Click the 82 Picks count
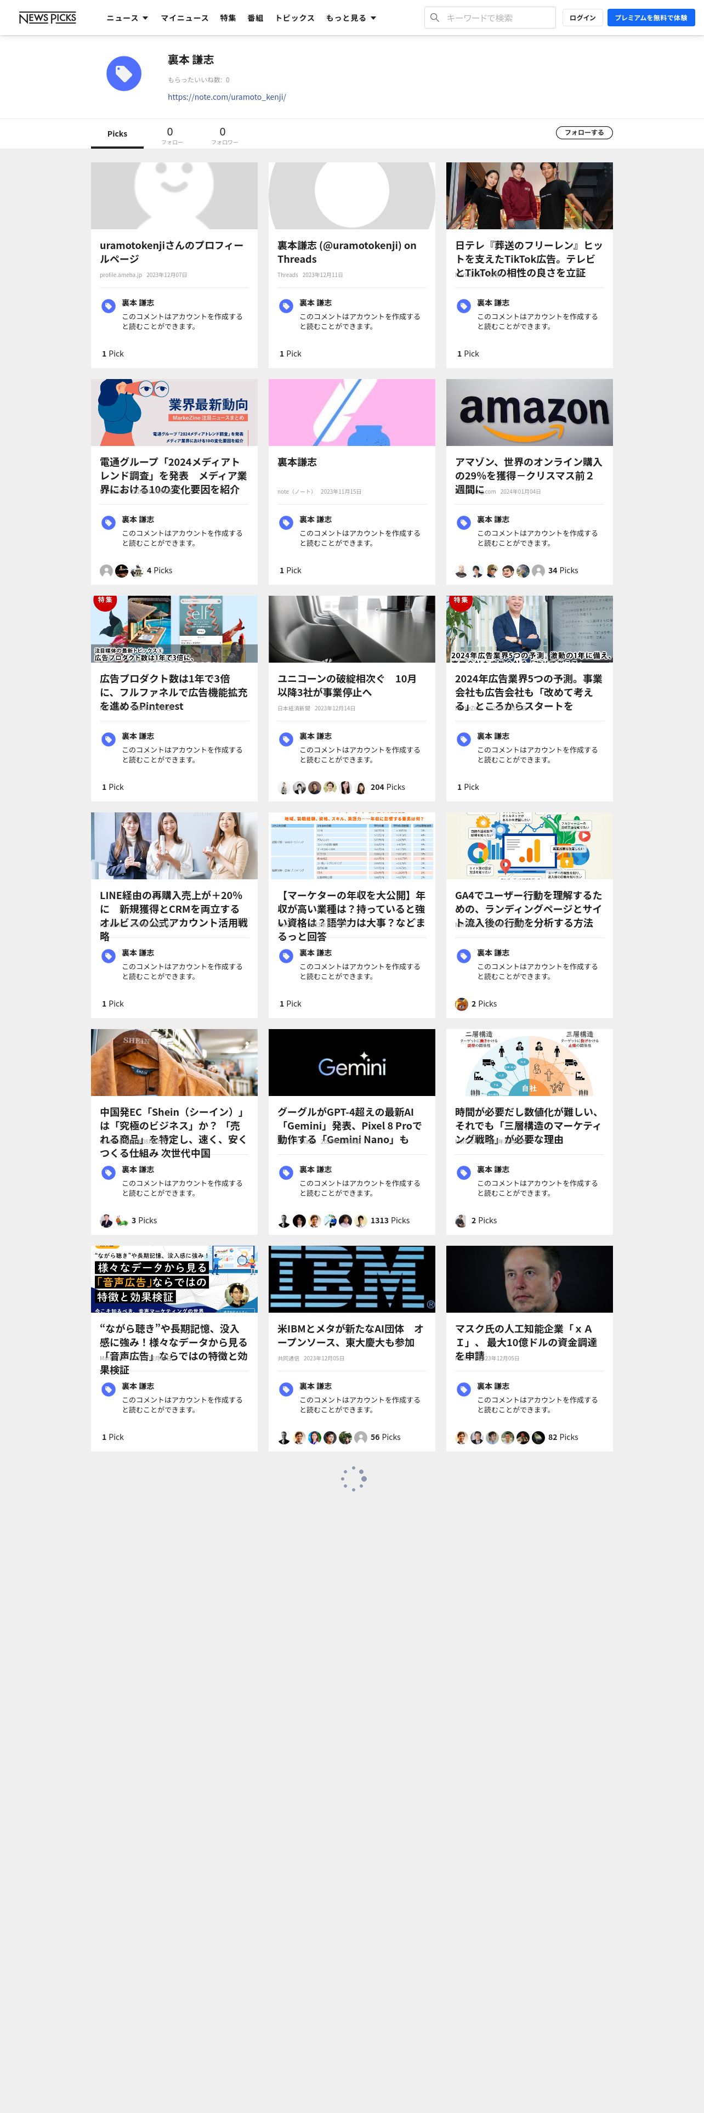 tap(563, 1437)
